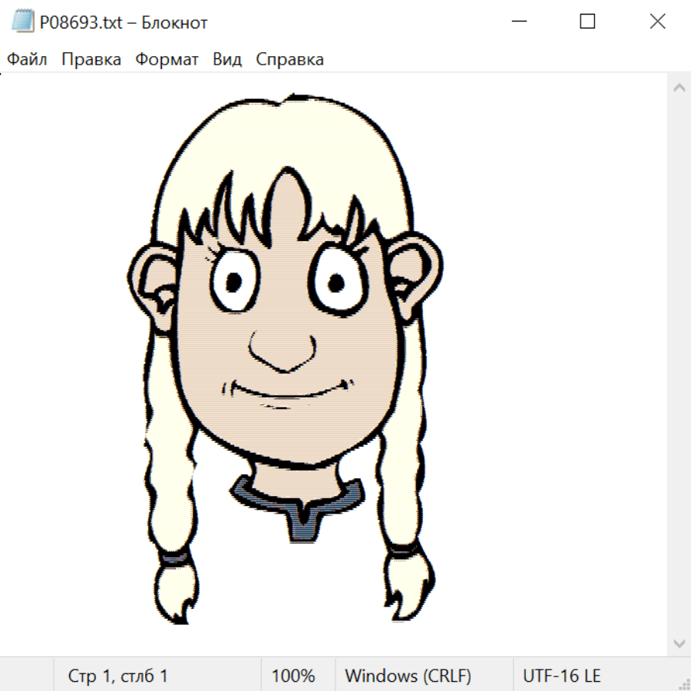Maximize the Блокнот window
The width and height of the screenshot is (691, 691).
(x=587, y=21)
